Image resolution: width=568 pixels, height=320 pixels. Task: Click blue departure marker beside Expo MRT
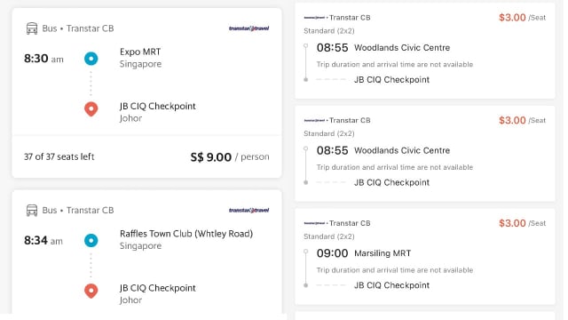click(91, 59)
